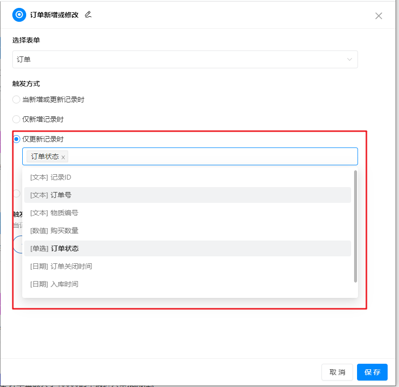
Task: Select 仅更新记录时 radio button
Action: click(x=16, y=139)
